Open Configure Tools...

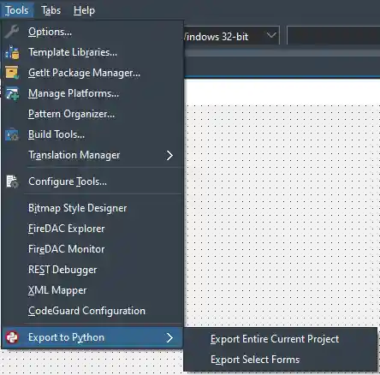click(92, 182)
